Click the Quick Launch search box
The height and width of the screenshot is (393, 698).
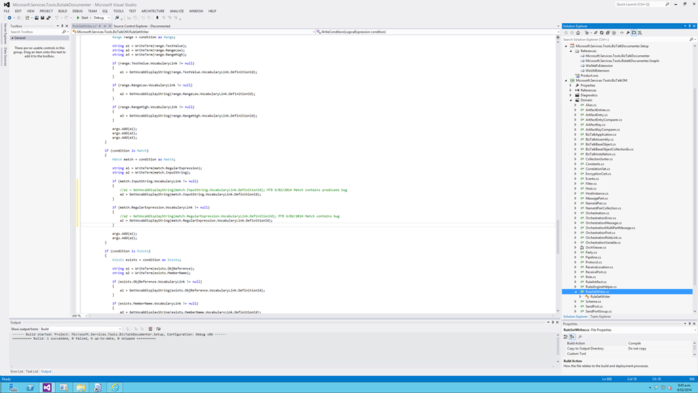tap(641, 5)
